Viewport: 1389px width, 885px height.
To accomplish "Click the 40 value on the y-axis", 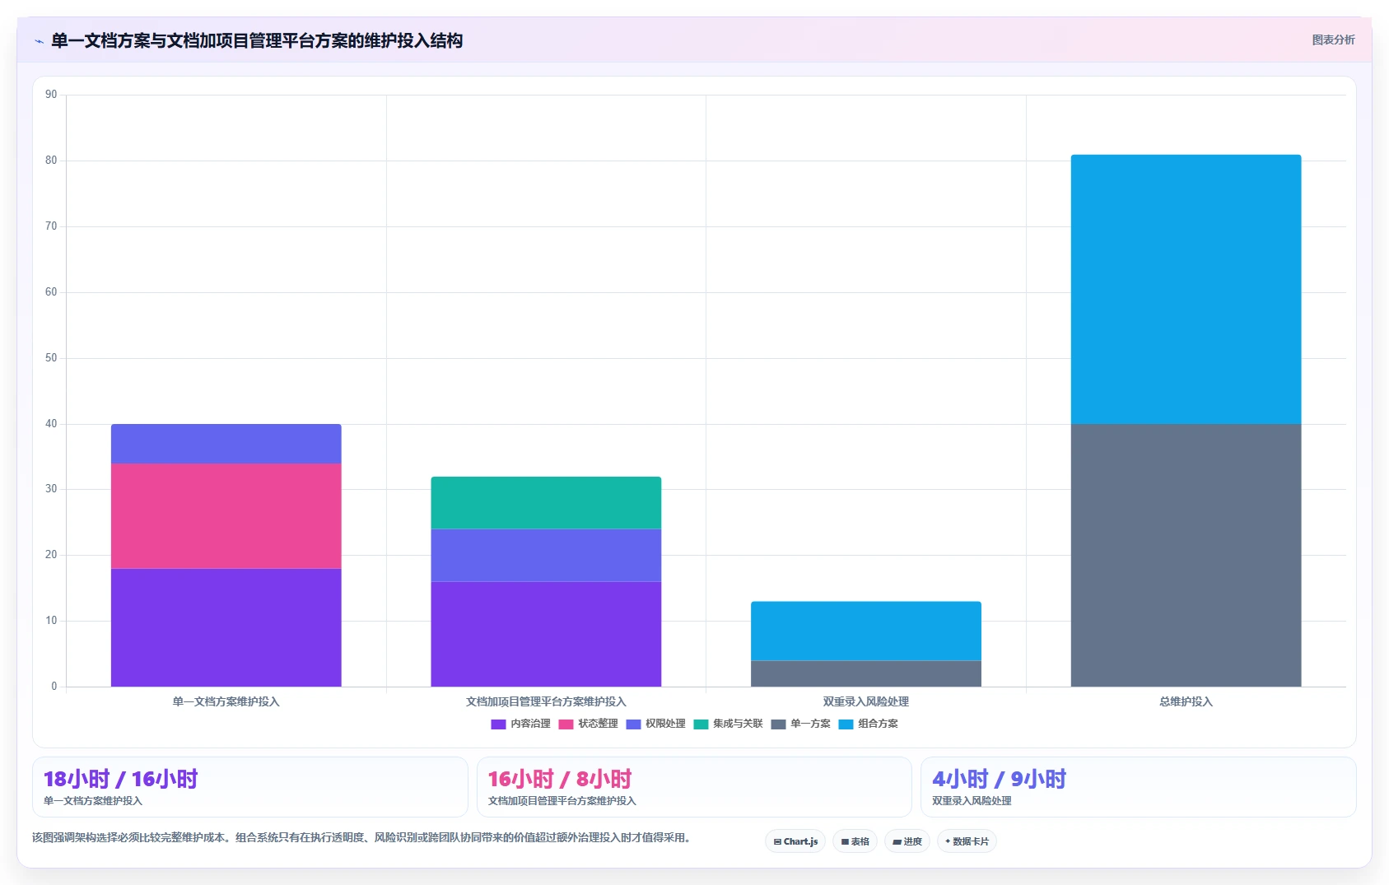I will [x=51, y=424].
